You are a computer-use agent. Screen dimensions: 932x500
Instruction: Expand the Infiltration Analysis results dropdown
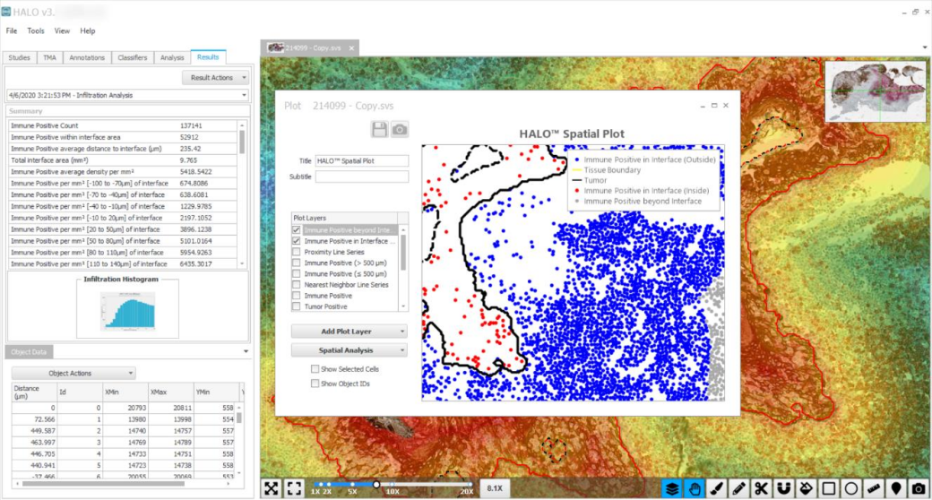click(x=244, y=95)
